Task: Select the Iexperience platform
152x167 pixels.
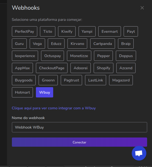Action: tap(25, 56)
